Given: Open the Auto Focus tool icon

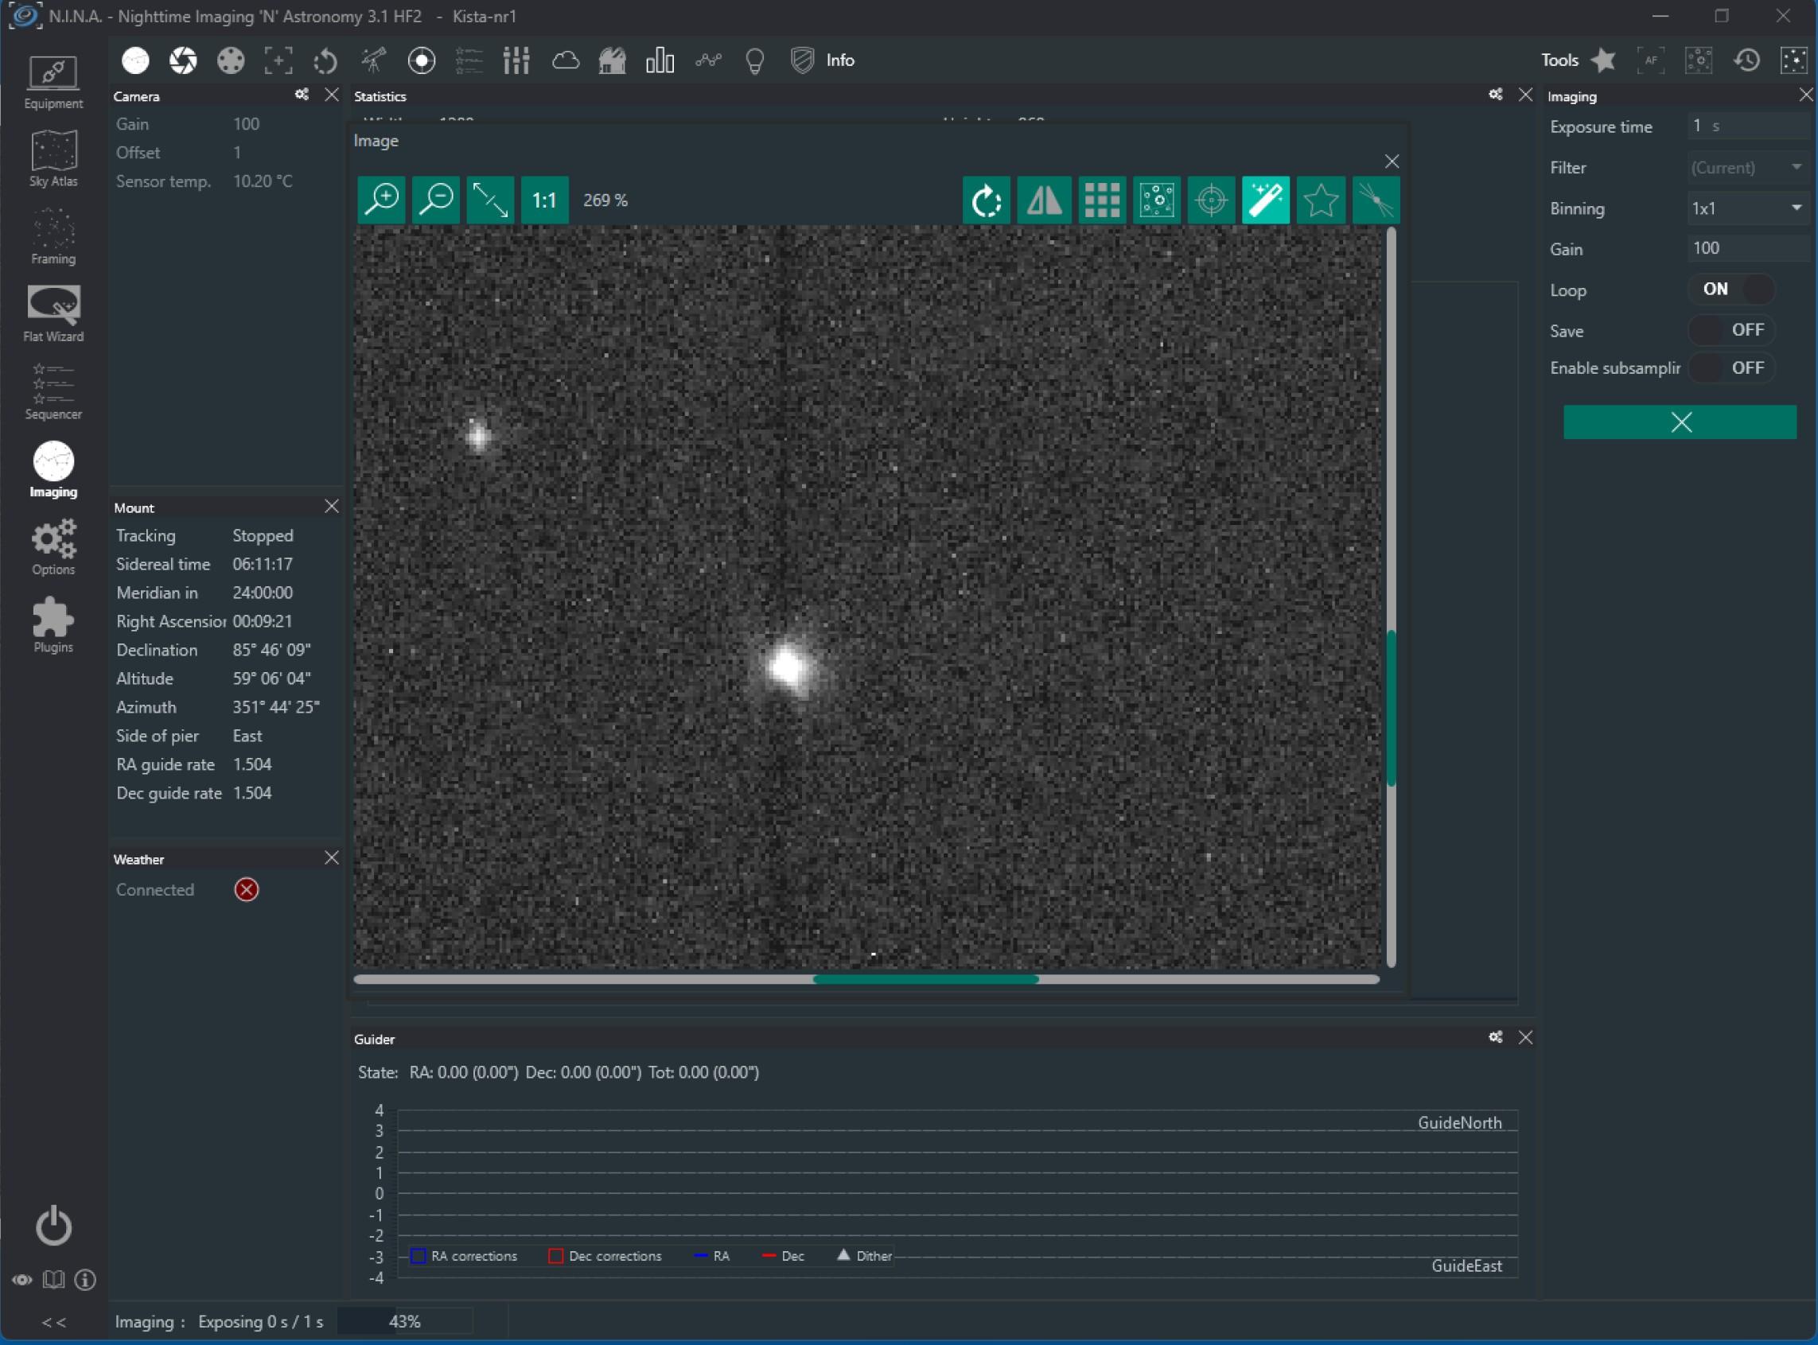Looking at the screenshot, I should click(1651, 60).
